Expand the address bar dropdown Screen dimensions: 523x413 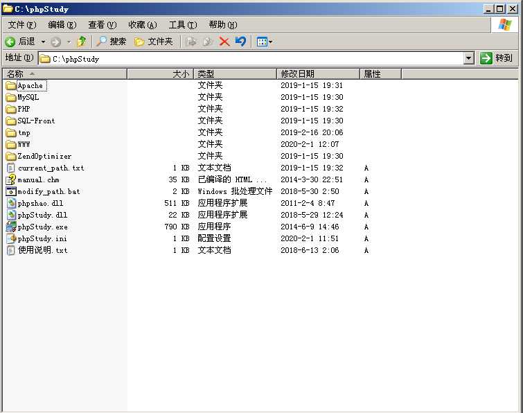tap(469, 58)
